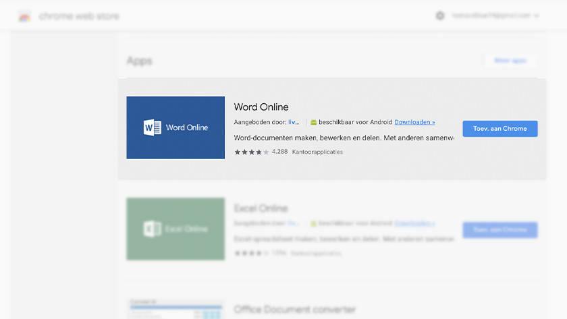Click the Word Online star rating
567x319 pixels.
(251, 152)
